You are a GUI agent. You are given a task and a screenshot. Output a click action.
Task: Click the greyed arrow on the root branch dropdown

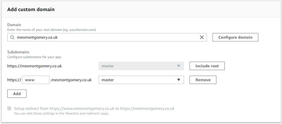tap(179, 66)
